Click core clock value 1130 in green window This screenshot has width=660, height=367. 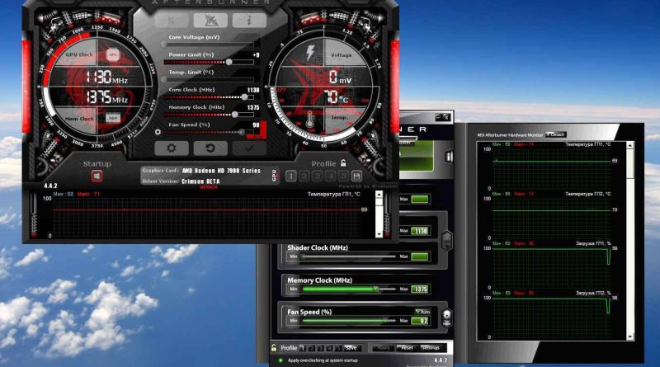coord(420,231)
